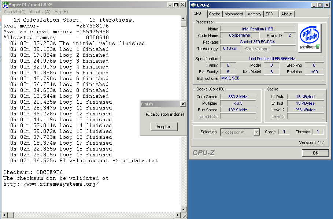Click the http://www.xtremesystems.org/ text
This screenshot has height=219, width=333.
51,184
